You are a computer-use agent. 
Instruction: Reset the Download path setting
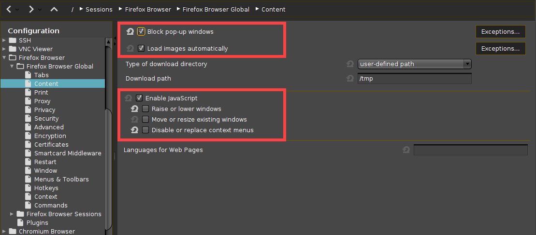coord(350,78)
